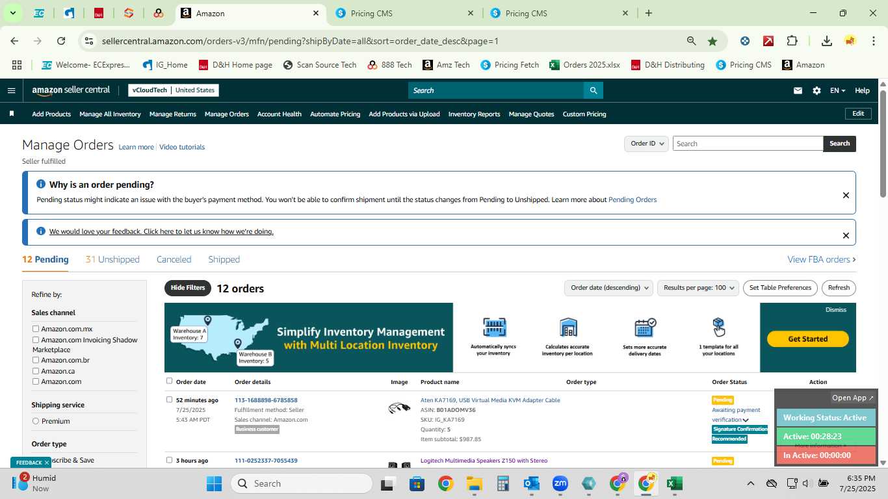The width and height of the screenshot is (888, 499).
Task: Click the zoom magnifier icon in the address bar
Action: tap(692, 41)
